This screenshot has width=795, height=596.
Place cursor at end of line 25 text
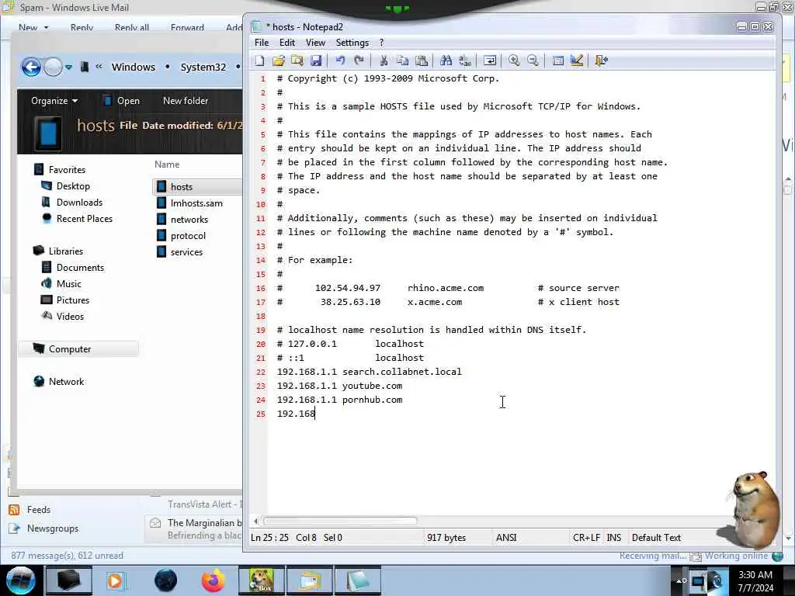(316, 414)
